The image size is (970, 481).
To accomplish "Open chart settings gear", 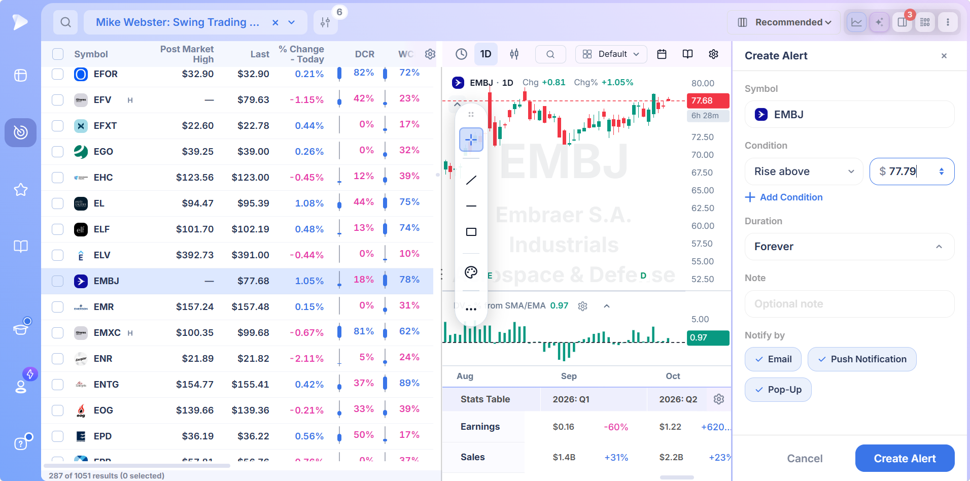I will click(713, 54).
